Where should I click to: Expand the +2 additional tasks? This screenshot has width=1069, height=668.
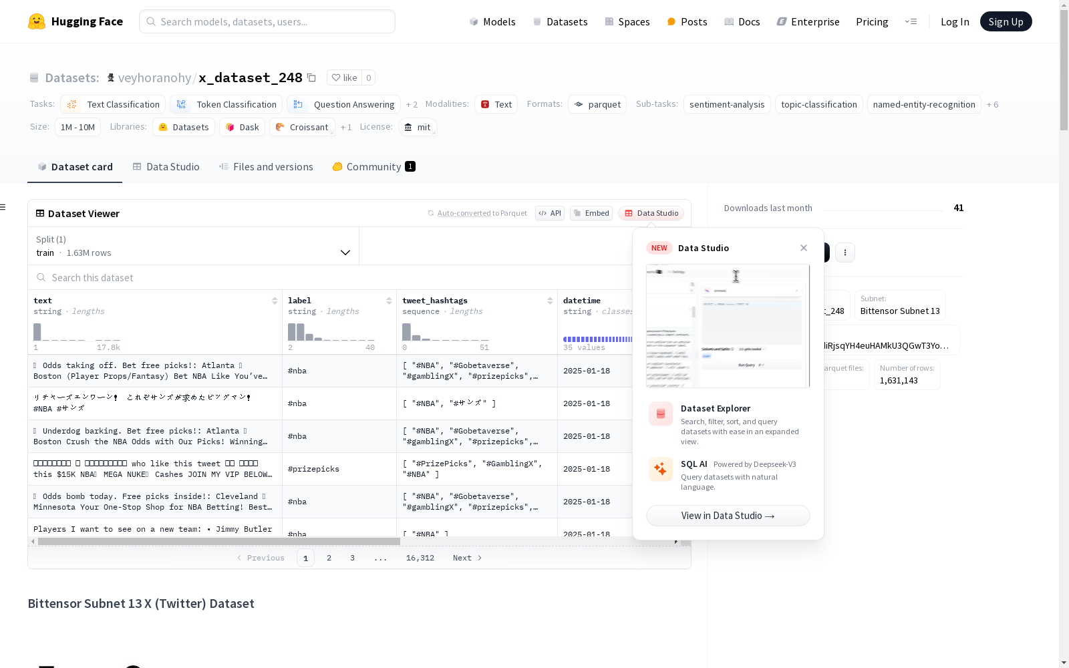(412, 104)
